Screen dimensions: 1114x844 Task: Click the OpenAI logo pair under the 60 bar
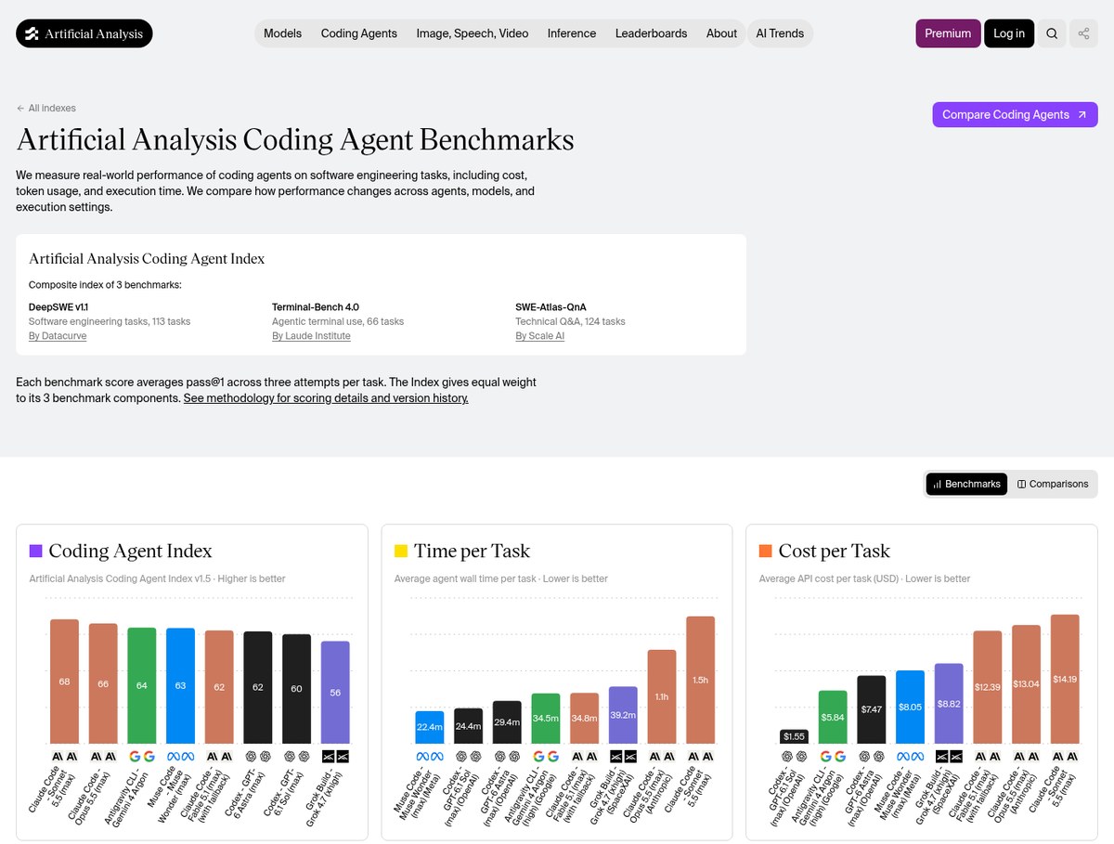tap(297, 757)
